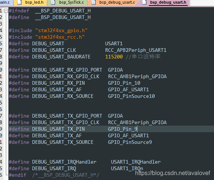
Task: Switch to the bsp_led.h tab
Action: click(30, 3)
